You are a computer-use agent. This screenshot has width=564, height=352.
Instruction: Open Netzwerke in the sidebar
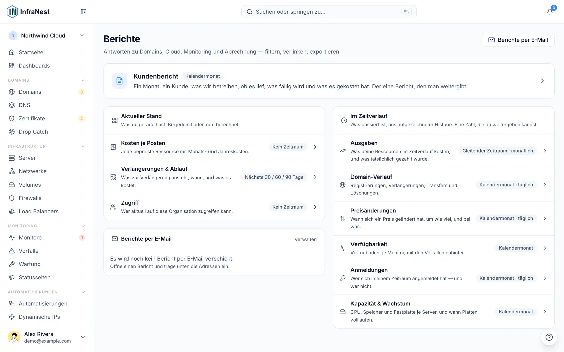tap(47, 171)
